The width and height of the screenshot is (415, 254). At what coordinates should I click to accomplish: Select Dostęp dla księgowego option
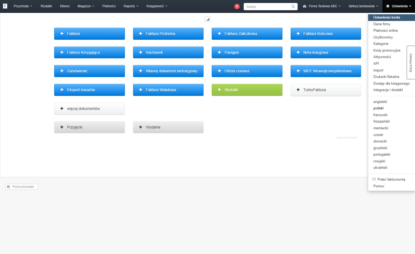pyautogui.click(x=392, y=84)
